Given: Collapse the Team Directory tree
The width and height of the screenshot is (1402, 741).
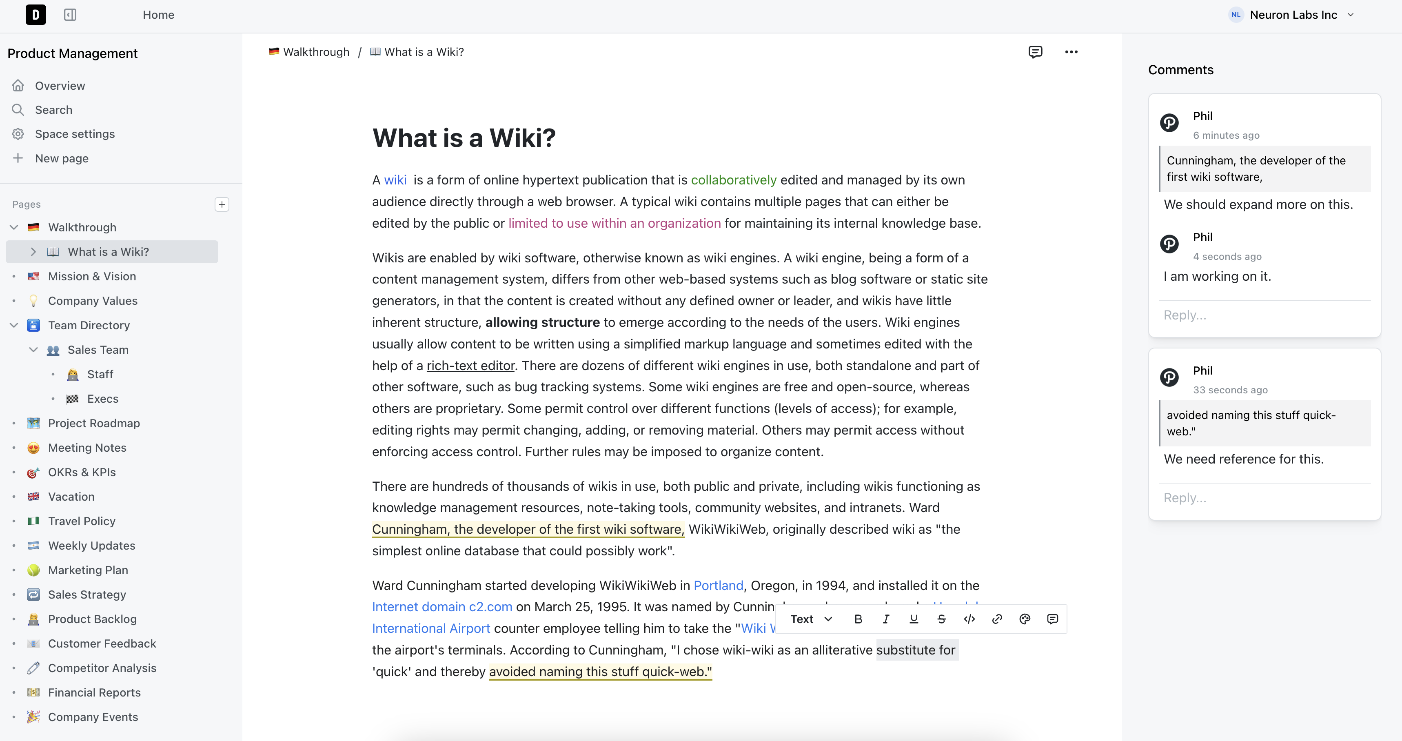Looking at the screenshot, I should pos(14,325).
